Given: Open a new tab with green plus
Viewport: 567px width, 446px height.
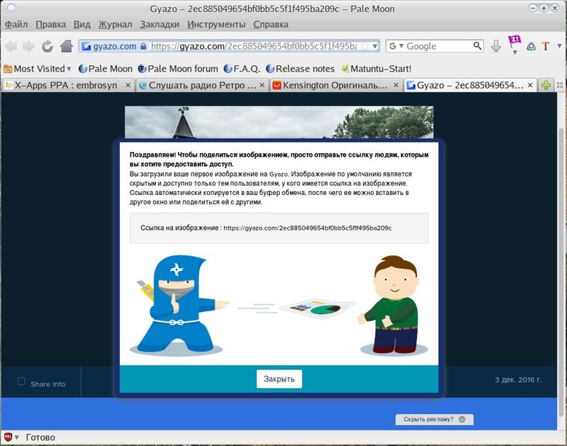Looking at the screenshot, I should pyautogui.click(x=546, y=85).
